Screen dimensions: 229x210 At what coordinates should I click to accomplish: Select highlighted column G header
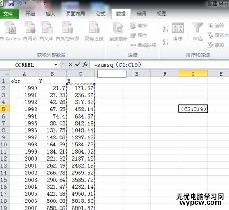click(x=193, y=74)
